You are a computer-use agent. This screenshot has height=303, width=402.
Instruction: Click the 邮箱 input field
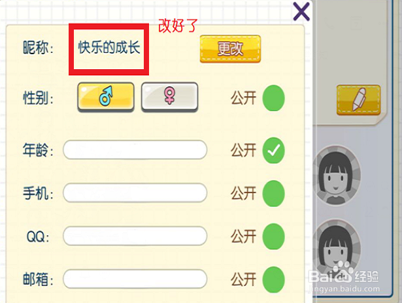(x=135, y=279)
